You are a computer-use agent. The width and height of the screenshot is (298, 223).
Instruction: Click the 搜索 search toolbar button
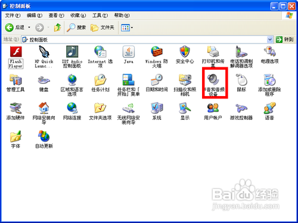pos(76,27)
